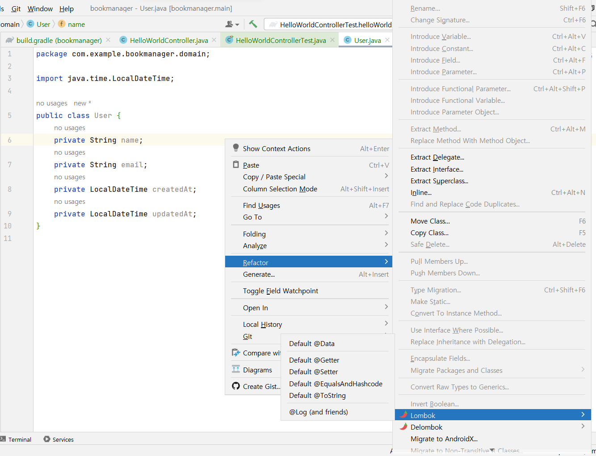Select Move Class...
596x456 pixels.
pos(493,221)
